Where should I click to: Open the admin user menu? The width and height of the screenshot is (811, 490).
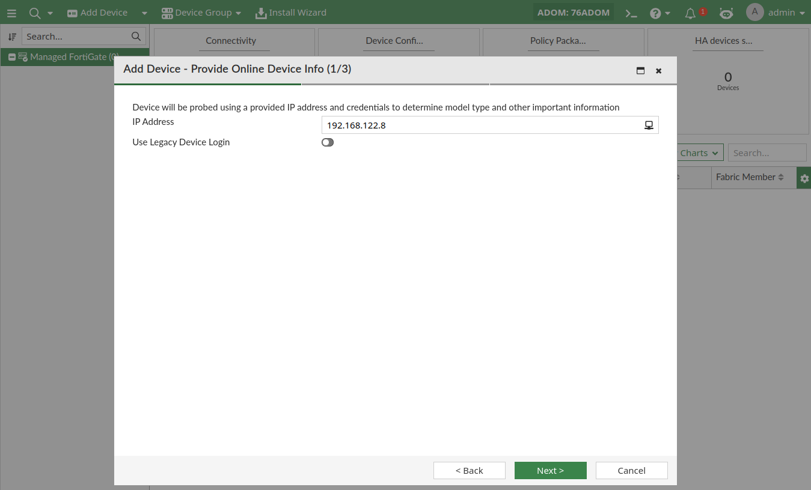pyautogui.click(x=776, y=13)
